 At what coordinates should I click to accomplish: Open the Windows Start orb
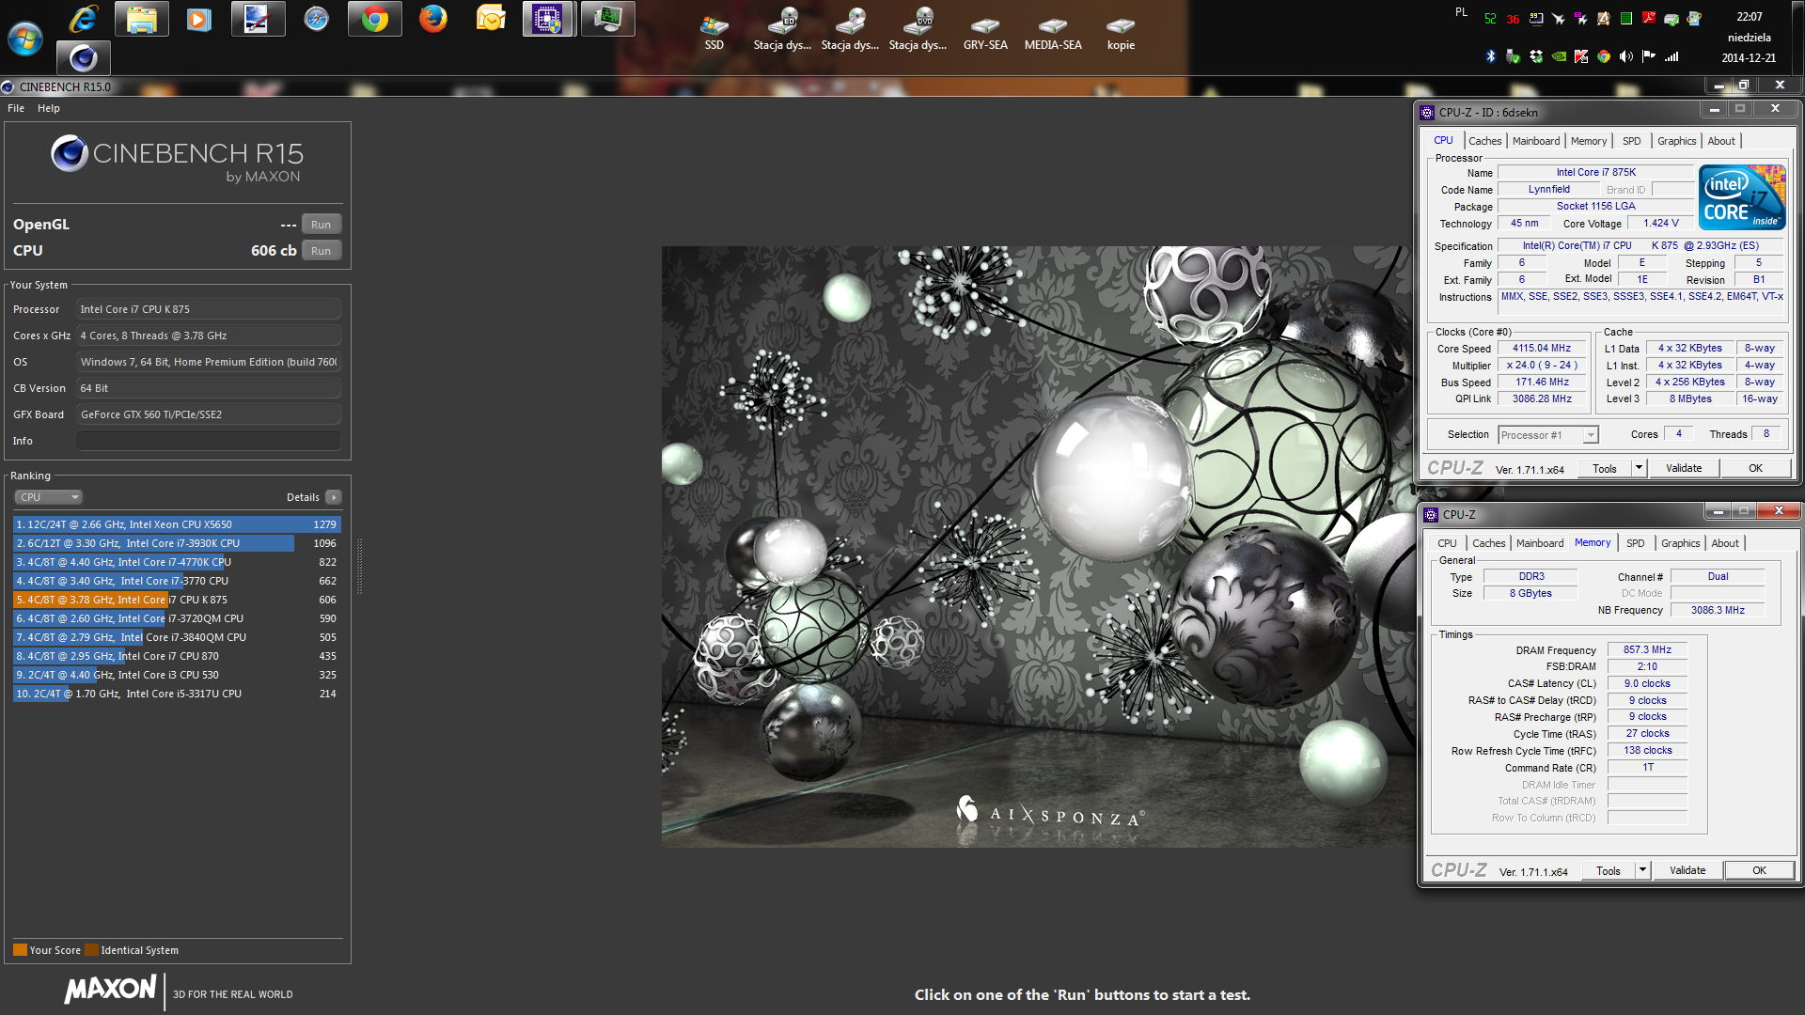coord(25,39)
